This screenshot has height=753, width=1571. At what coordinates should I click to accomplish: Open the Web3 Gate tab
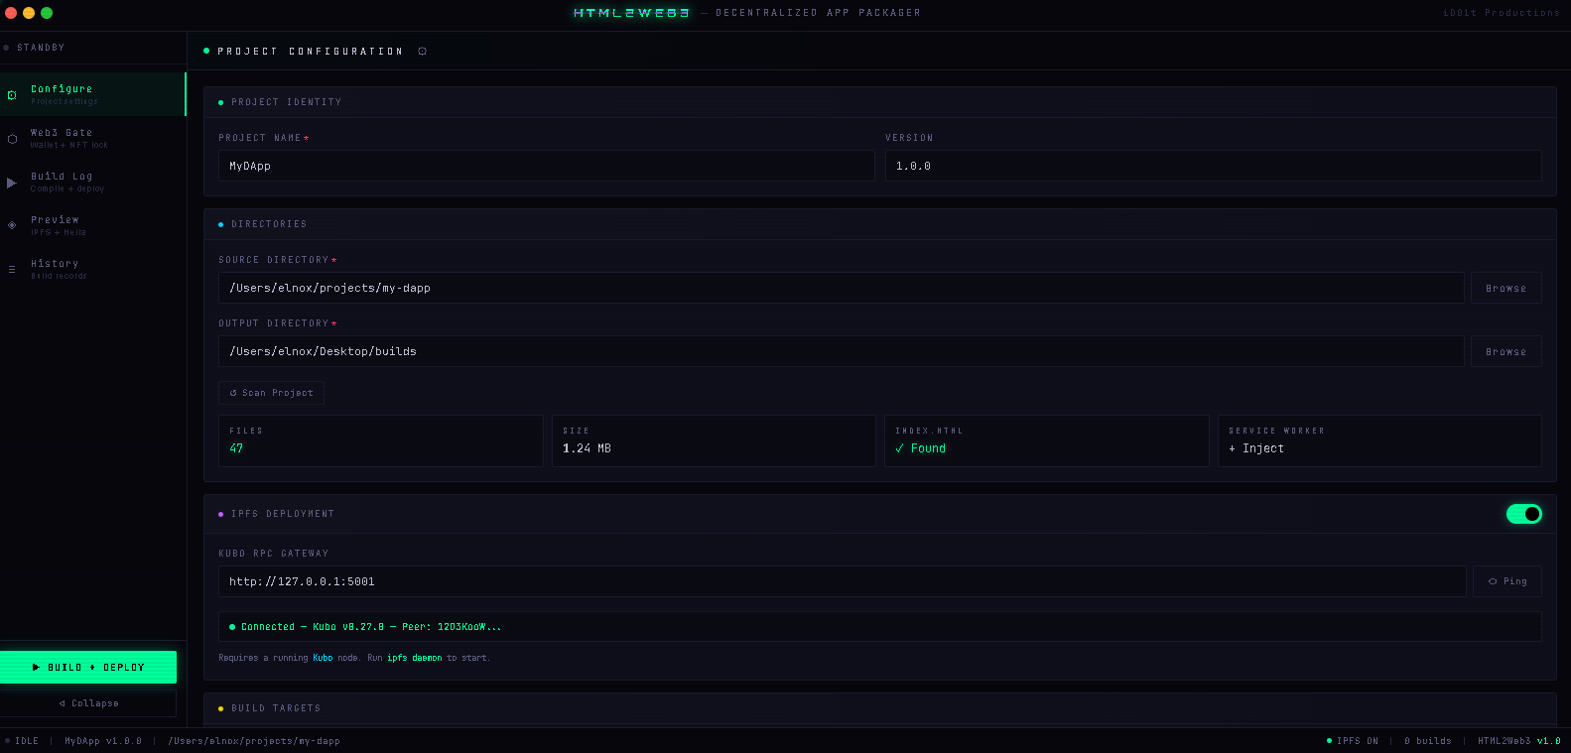pyautogui.click(x=62, y=138)
